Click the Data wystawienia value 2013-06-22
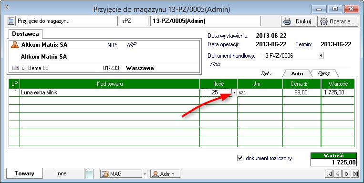Viewport: 364px width, 183px height. tap(271, 36)
